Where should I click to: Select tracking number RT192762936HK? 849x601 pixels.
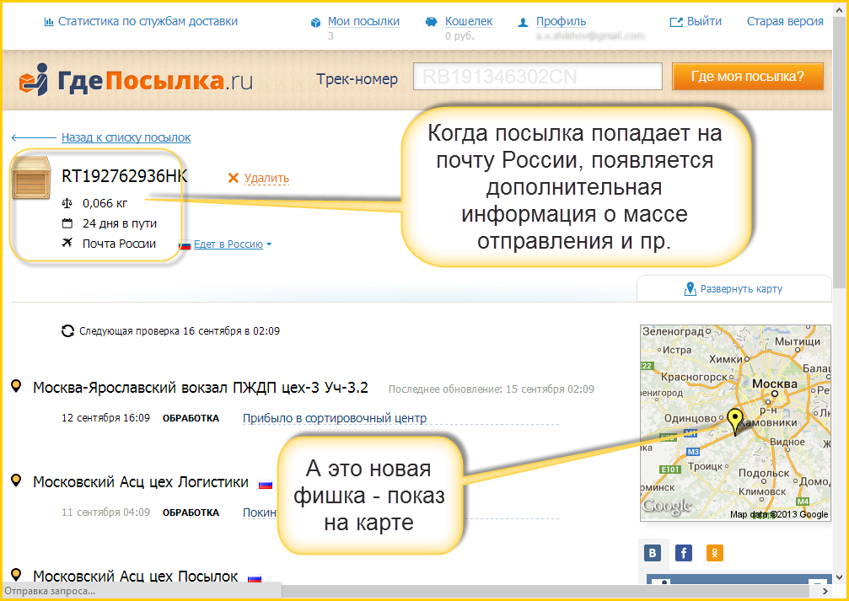tap(125, 176)
